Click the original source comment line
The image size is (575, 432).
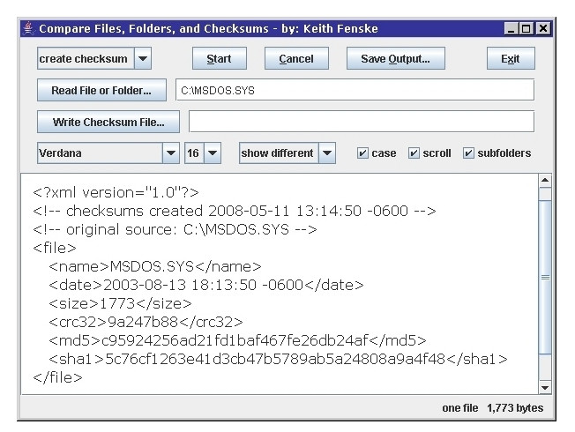[x=175, y=229]
